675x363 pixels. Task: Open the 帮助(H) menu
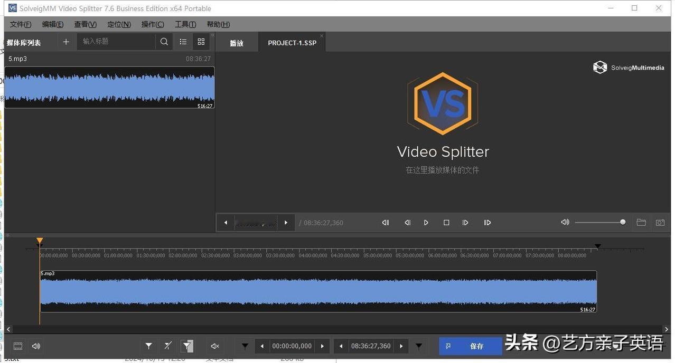[x=218, y=24]
